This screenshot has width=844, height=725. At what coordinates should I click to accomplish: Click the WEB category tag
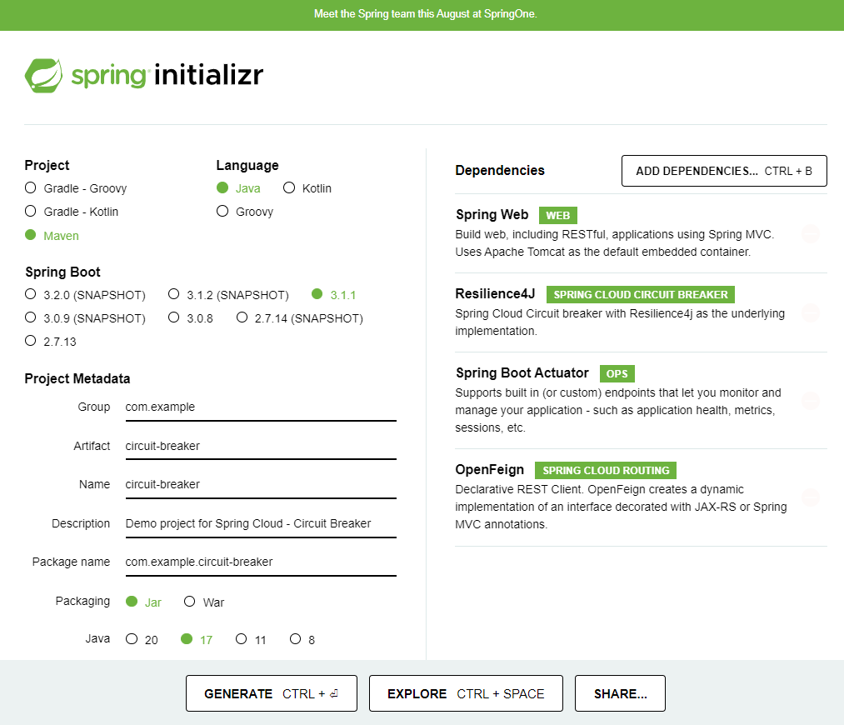557,215
